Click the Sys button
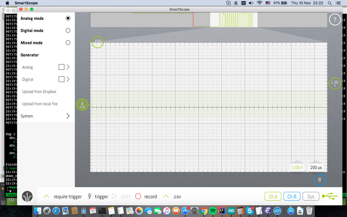Screen dimensions: 347x217 click(x=311, y=196)
